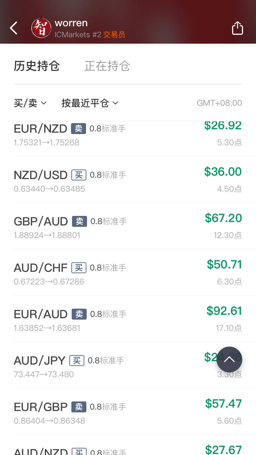Tap the back arrow icon
Viewport: 256px width, 455px height.
14,28
